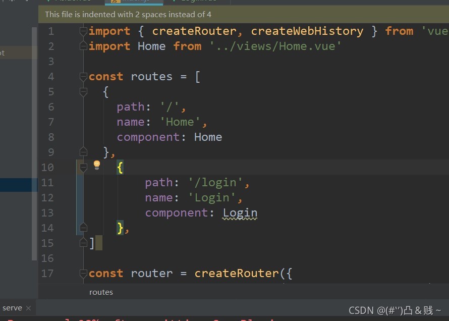The image size is (449, 321).
Task: Click the 'Login' name string on line 12
Action: [x=211, y=197]
